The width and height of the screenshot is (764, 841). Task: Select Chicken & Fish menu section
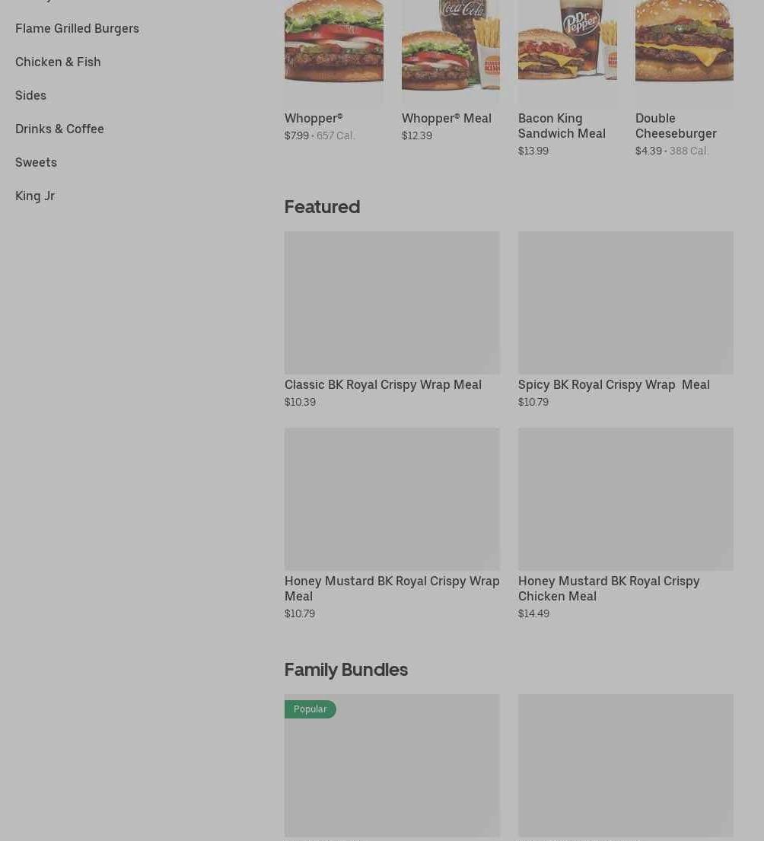point(58,62)
